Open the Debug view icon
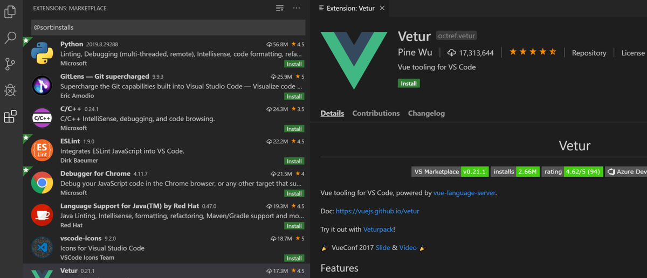This screenshot has height=278, width=647. point(10,90)
